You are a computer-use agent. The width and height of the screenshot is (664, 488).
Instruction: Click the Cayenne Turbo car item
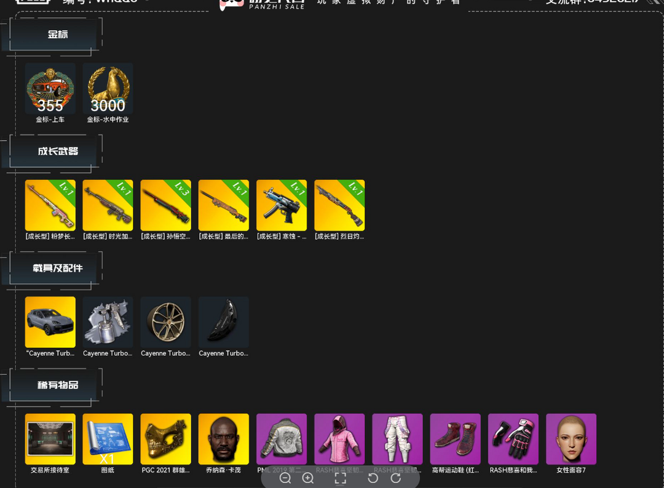[x=50, y=322]
